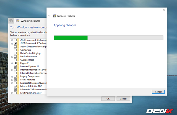Enable Active Directory Lightweight checkbox
177x115 pixels.
[x=15, y=47]
